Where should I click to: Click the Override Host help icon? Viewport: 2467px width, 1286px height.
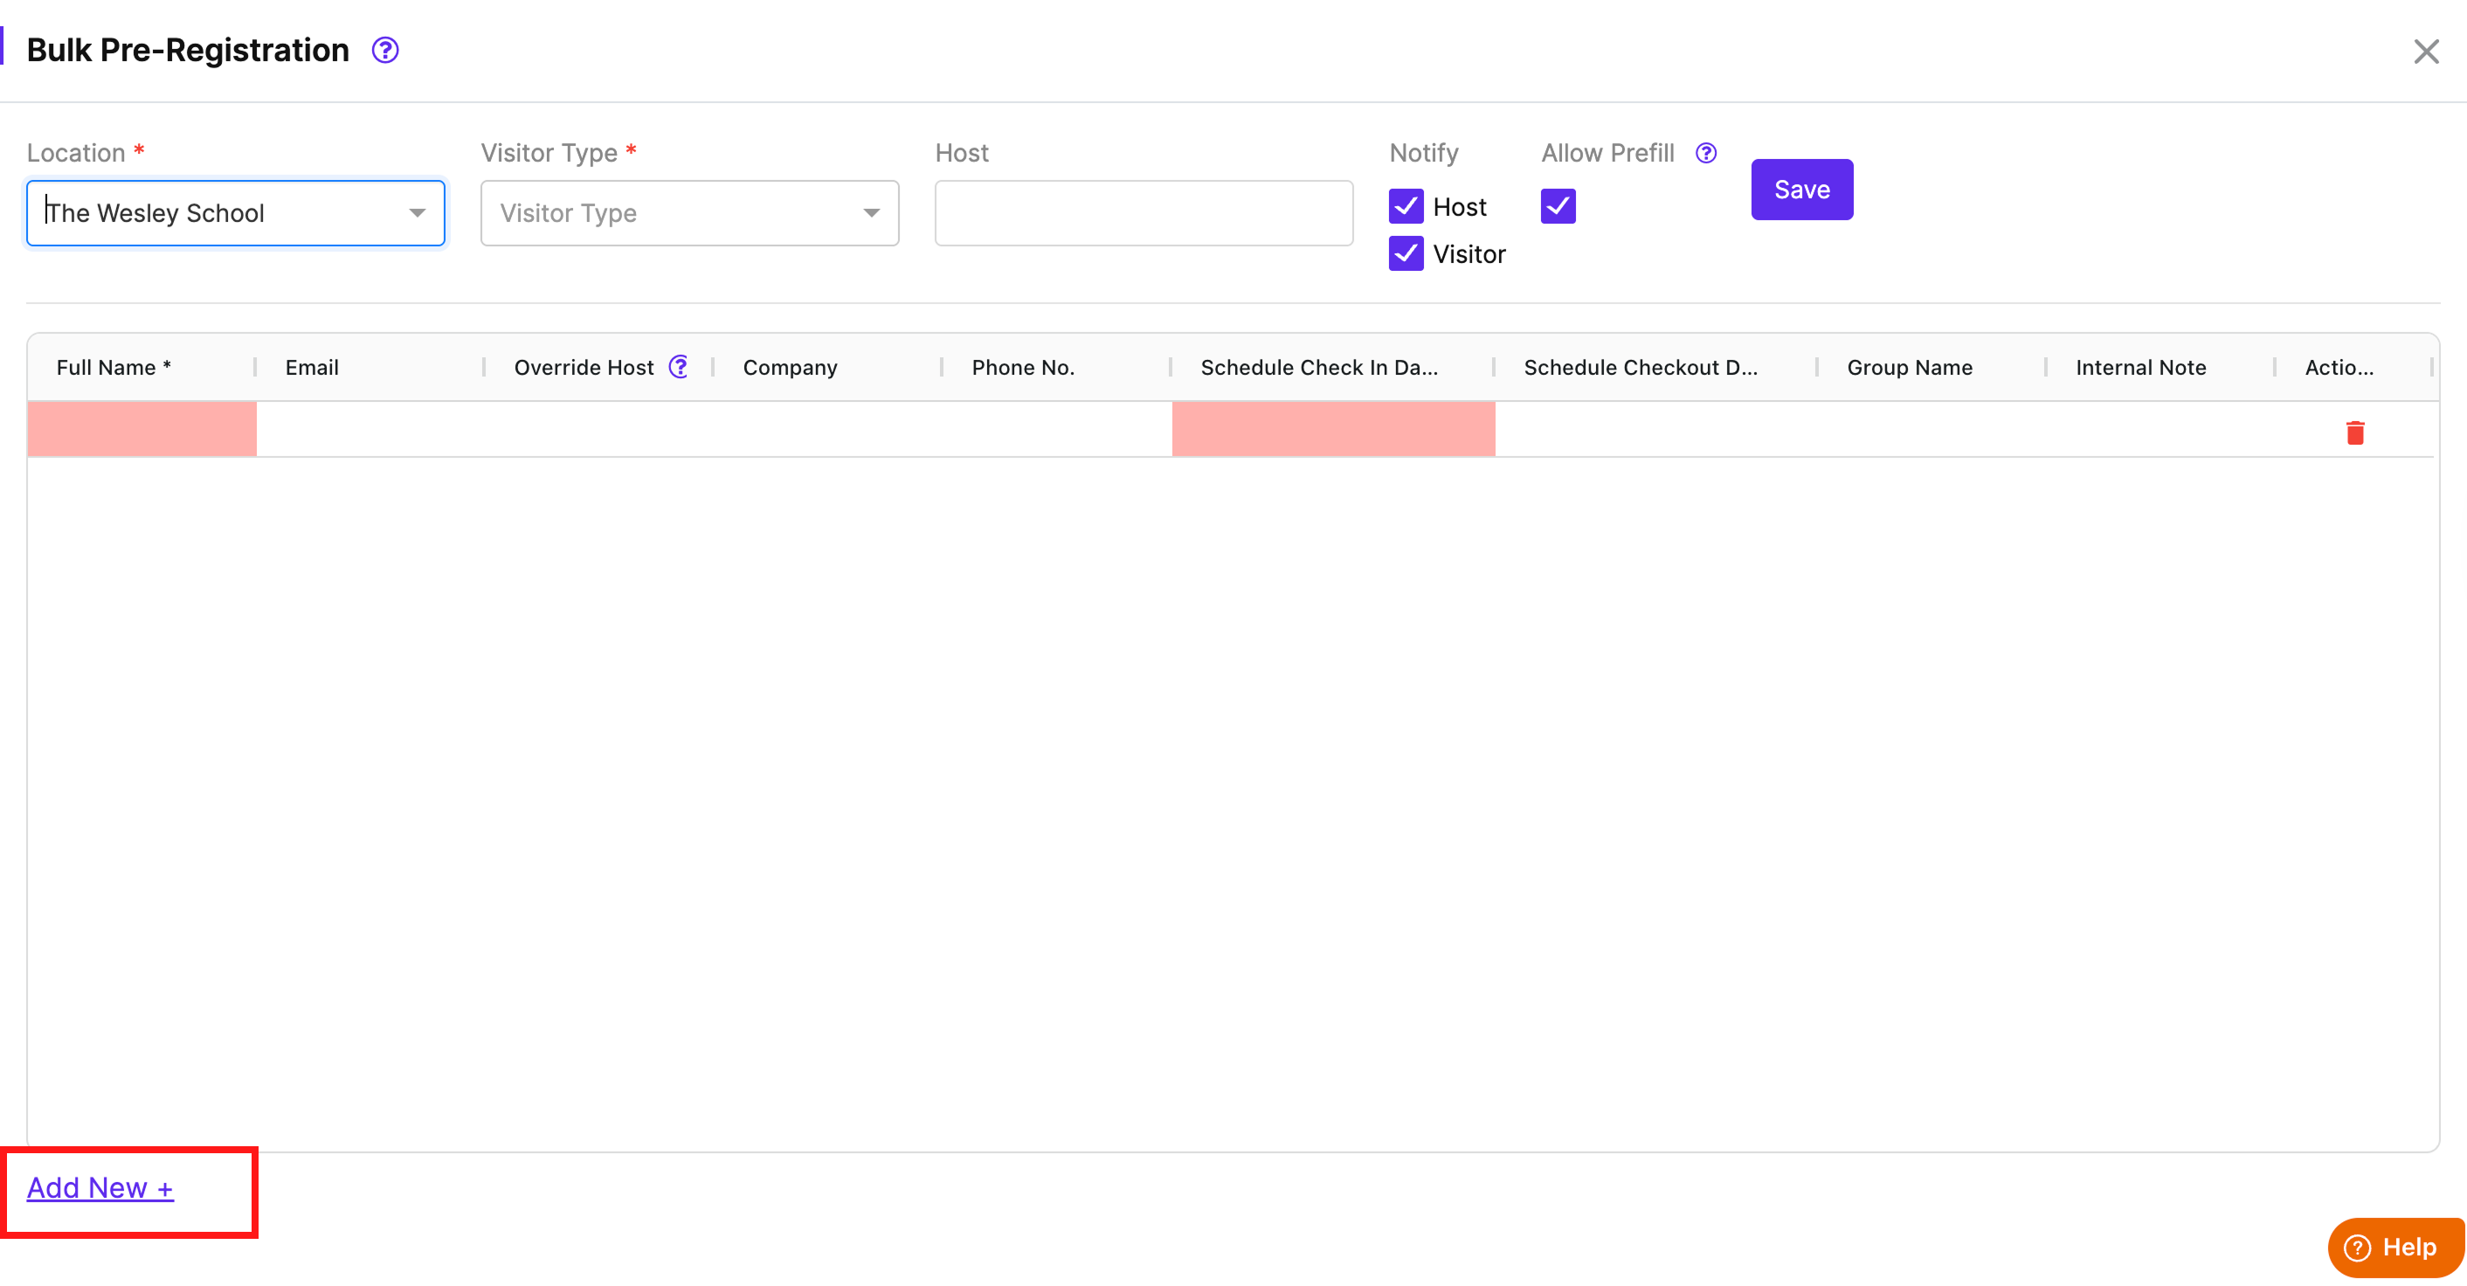click(678, 367)
